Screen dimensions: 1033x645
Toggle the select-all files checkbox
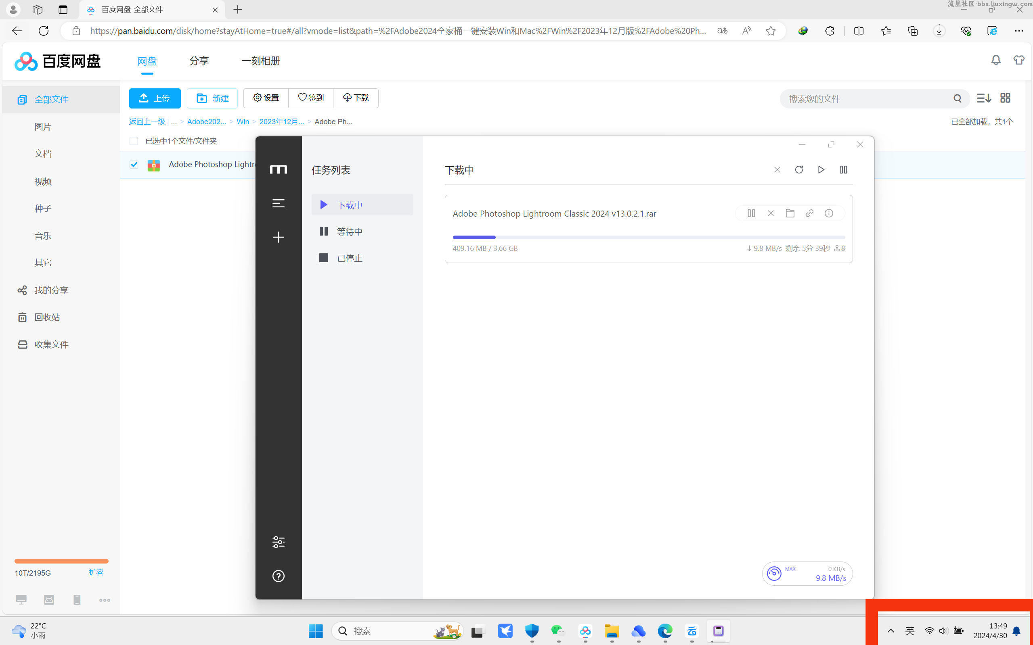click(134, 141)
